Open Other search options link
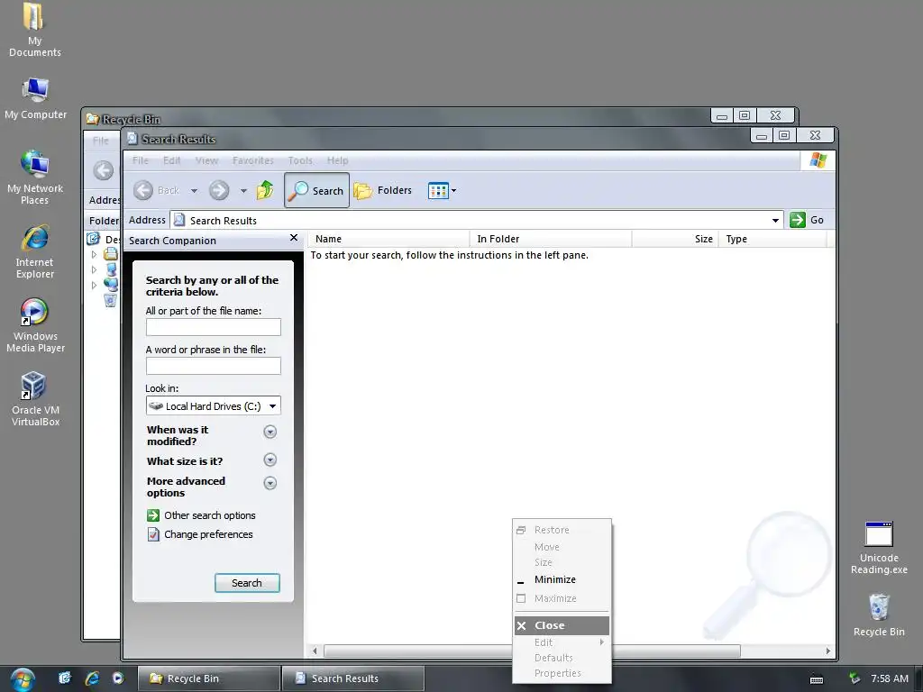The width and height of the screenshot is (923, 692). 201,515
